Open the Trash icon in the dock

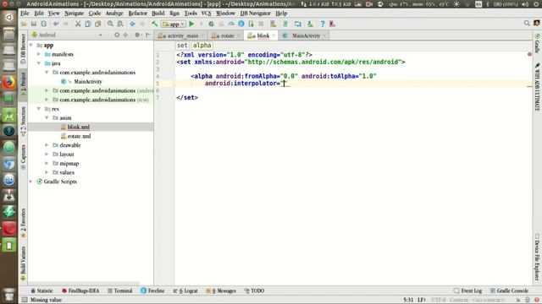[9, 294]
